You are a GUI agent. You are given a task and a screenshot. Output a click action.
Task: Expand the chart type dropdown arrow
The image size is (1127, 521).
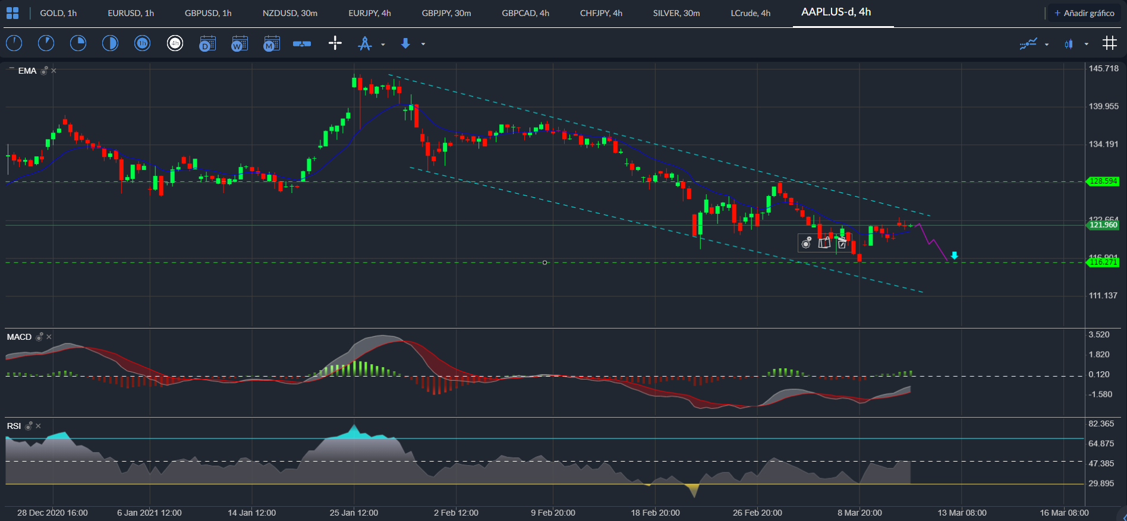pyautogui.click(x=1087, y=45)
